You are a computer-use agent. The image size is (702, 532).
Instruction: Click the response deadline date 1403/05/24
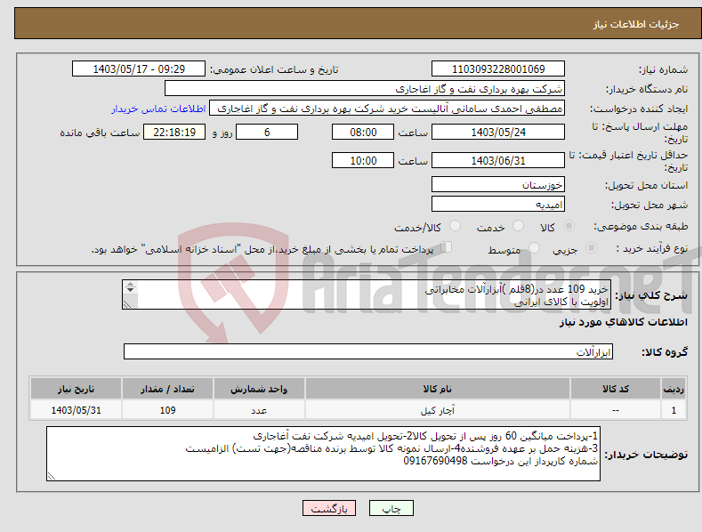coord(498,132)
